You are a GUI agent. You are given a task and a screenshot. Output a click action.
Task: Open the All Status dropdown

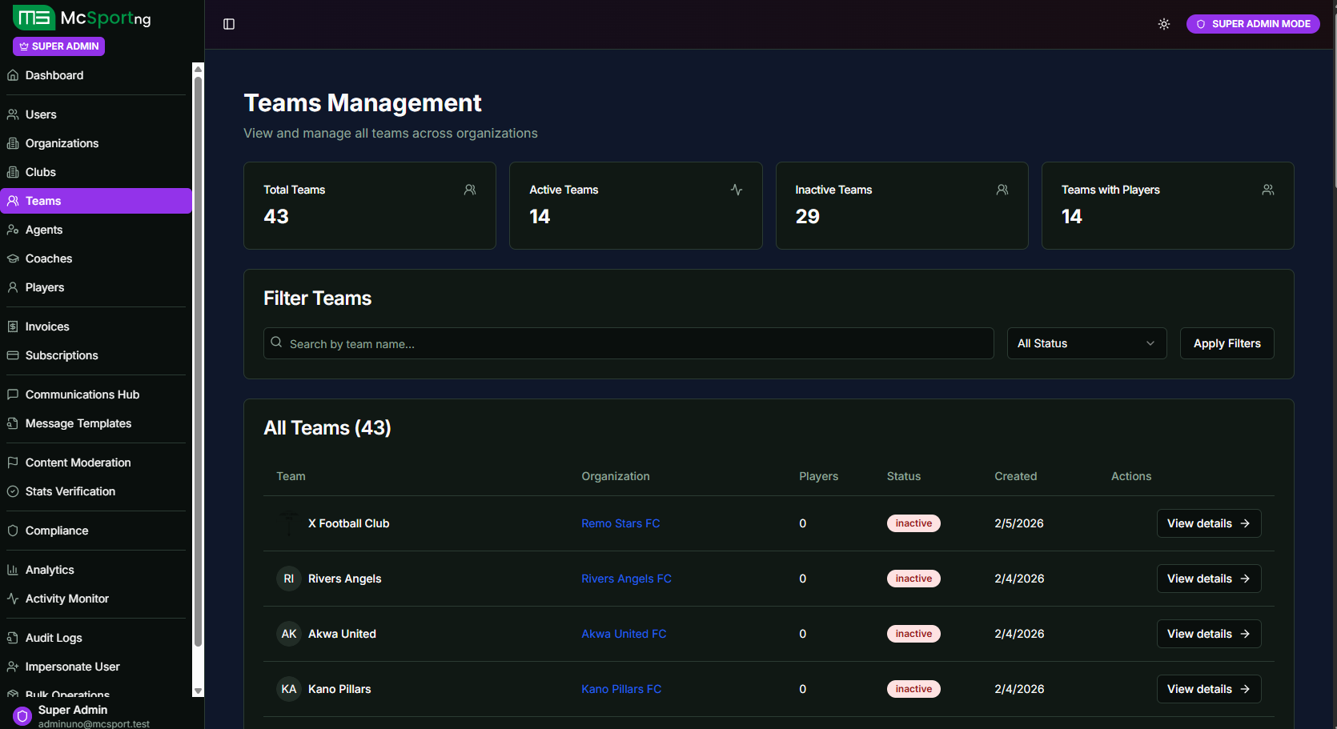pos(1086,343)
